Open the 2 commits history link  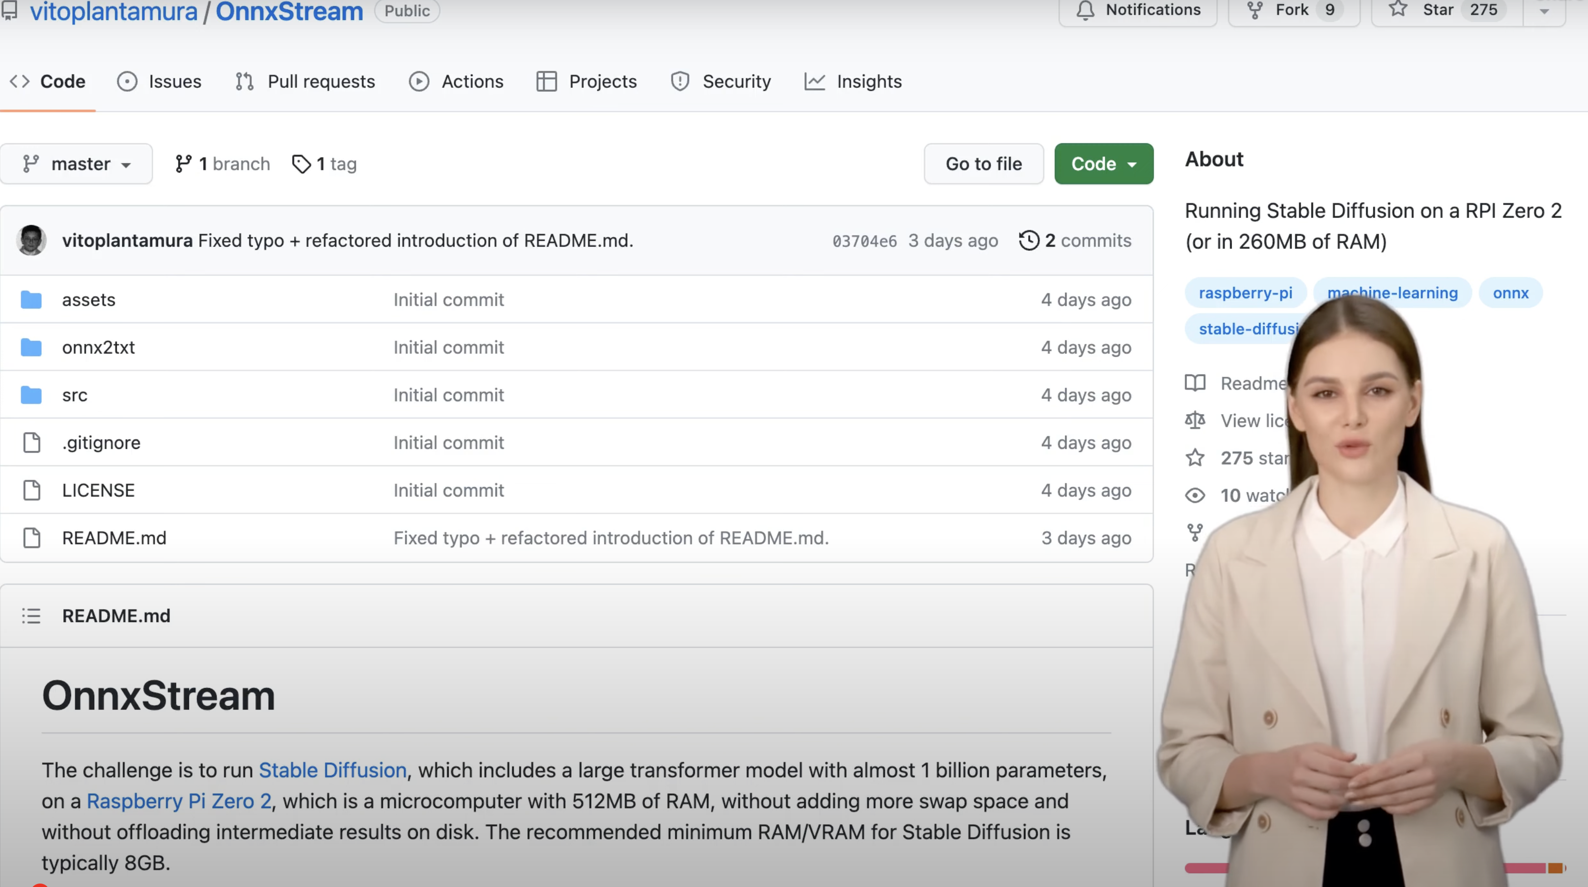point(1074,240)
